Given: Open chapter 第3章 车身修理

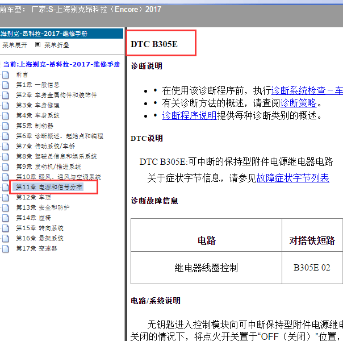Looking at the screenshot, I should pos(37,106).
